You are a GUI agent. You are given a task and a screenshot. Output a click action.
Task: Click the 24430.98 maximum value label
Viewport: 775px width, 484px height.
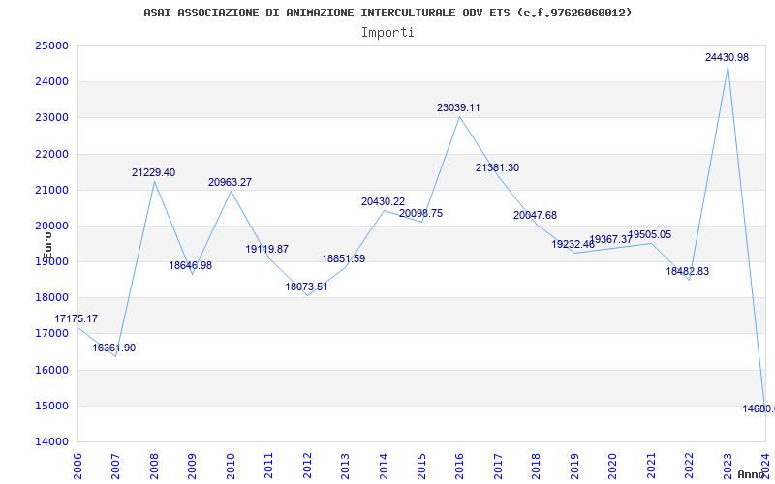click(727, 57)
